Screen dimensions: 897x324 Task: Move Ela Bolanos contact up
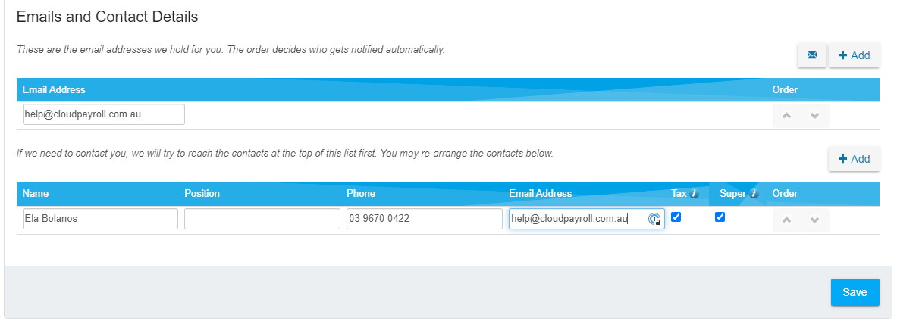[x=786, y=220]
